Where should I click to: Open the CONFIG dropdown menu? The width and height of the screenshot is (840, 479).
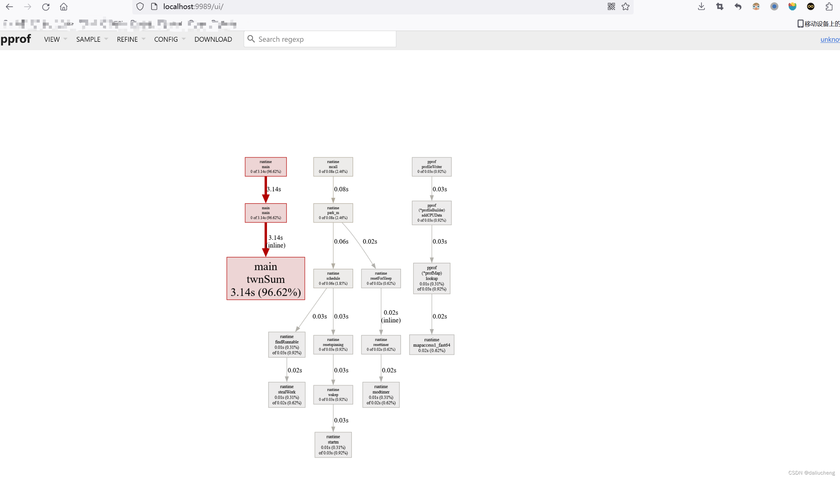tap(170, 39)
